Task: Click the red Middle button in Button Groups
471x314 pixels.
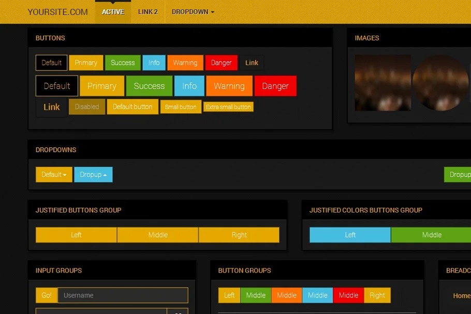Action: tap(348, 295)
